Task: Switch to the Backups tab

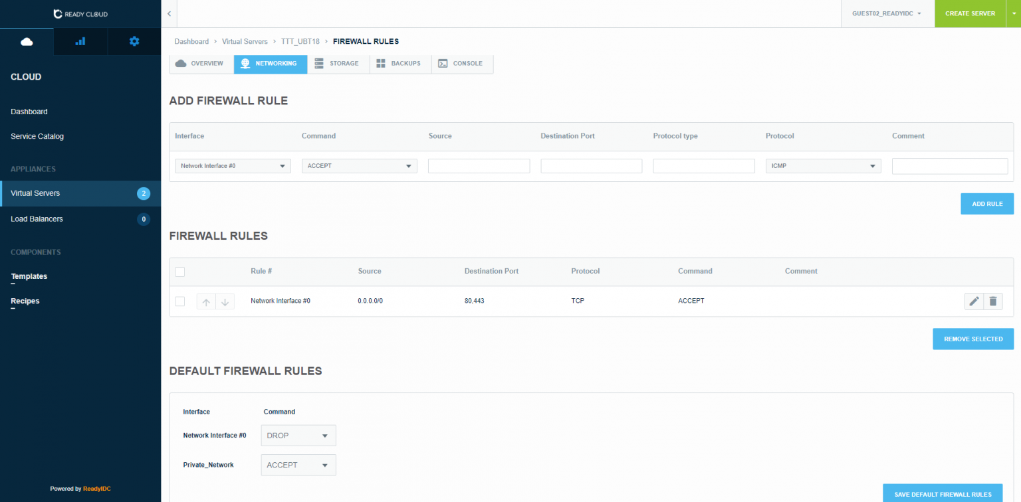Action: coord(400,64)
